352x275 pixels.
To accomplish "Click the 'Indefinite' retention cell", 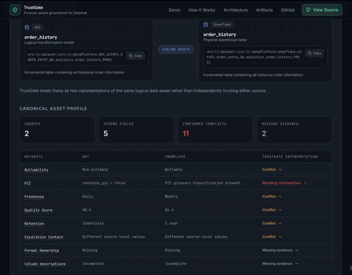I will (93, 224).
